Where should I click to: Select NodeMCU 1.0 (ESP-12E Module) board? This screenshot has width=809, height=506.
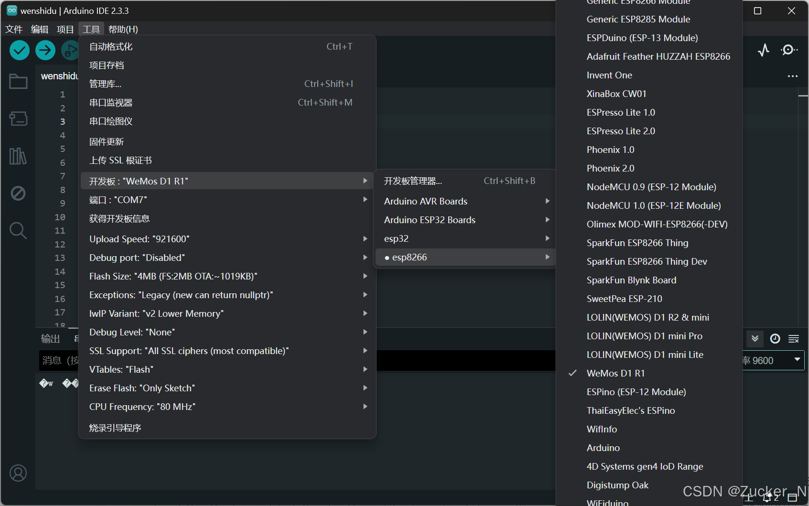(x=649, y=205)
